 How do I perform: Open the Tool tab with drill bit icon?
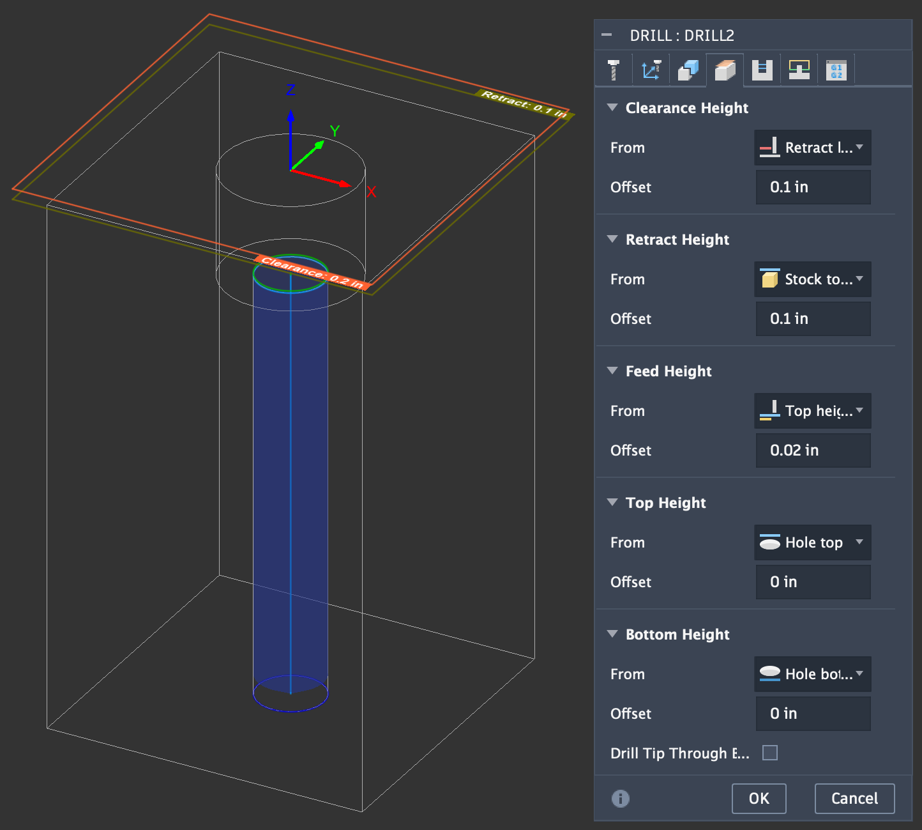tap(614, 70)
